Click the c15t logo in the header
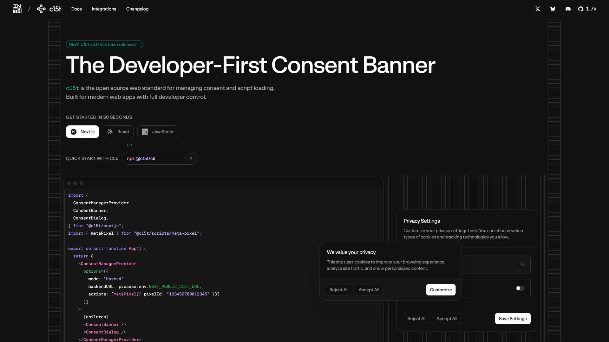 (49, 9)
